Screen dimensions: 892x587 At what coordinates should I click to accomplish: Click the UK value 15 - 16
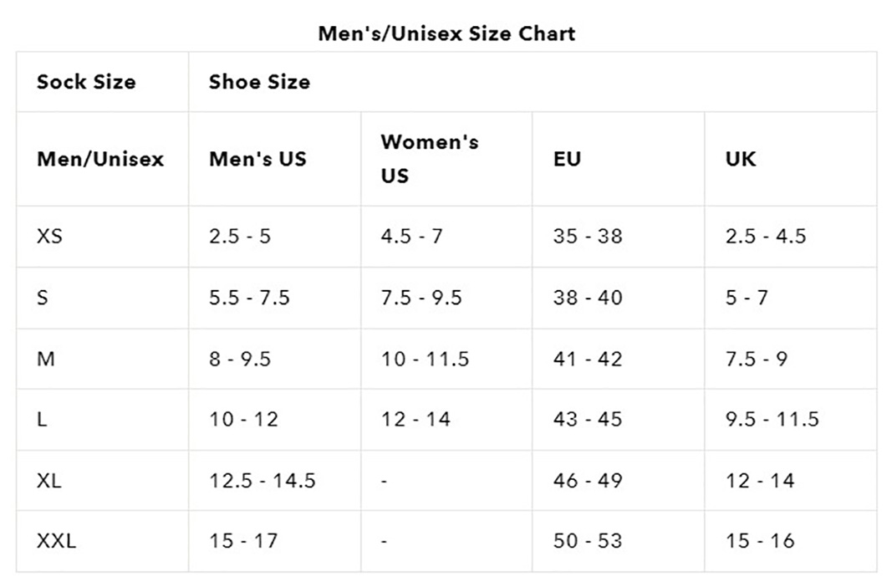(x=760, y=540)
